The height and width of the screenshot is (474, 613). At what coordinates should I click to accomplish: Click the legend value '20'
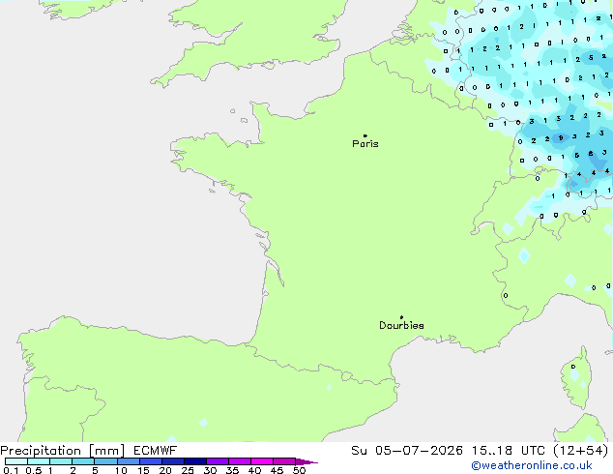pyautogui.click(x=165, y=470)
